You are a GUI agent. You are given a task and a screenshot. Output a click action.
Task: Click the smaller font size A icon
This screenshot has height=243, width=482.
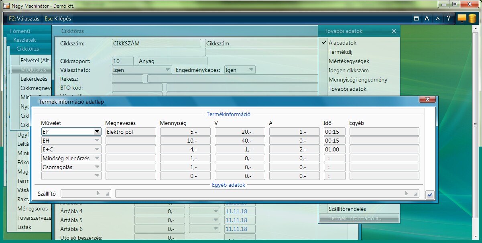(x=438, y=18)
